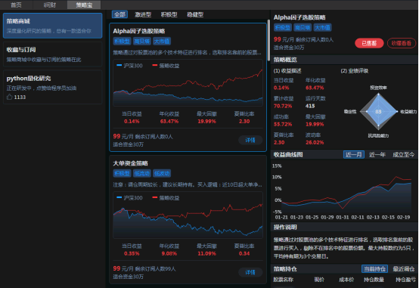This screenshot has width=419, height=288.
Task: Switch to the 问财 top tab
Action: pyautogui.click(x=50, y=5)
